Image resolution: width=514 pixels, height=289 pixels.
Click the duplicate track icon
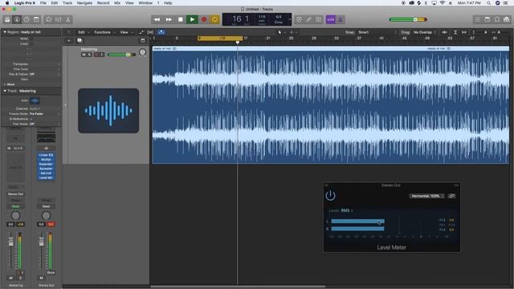(x=80, y=41)
